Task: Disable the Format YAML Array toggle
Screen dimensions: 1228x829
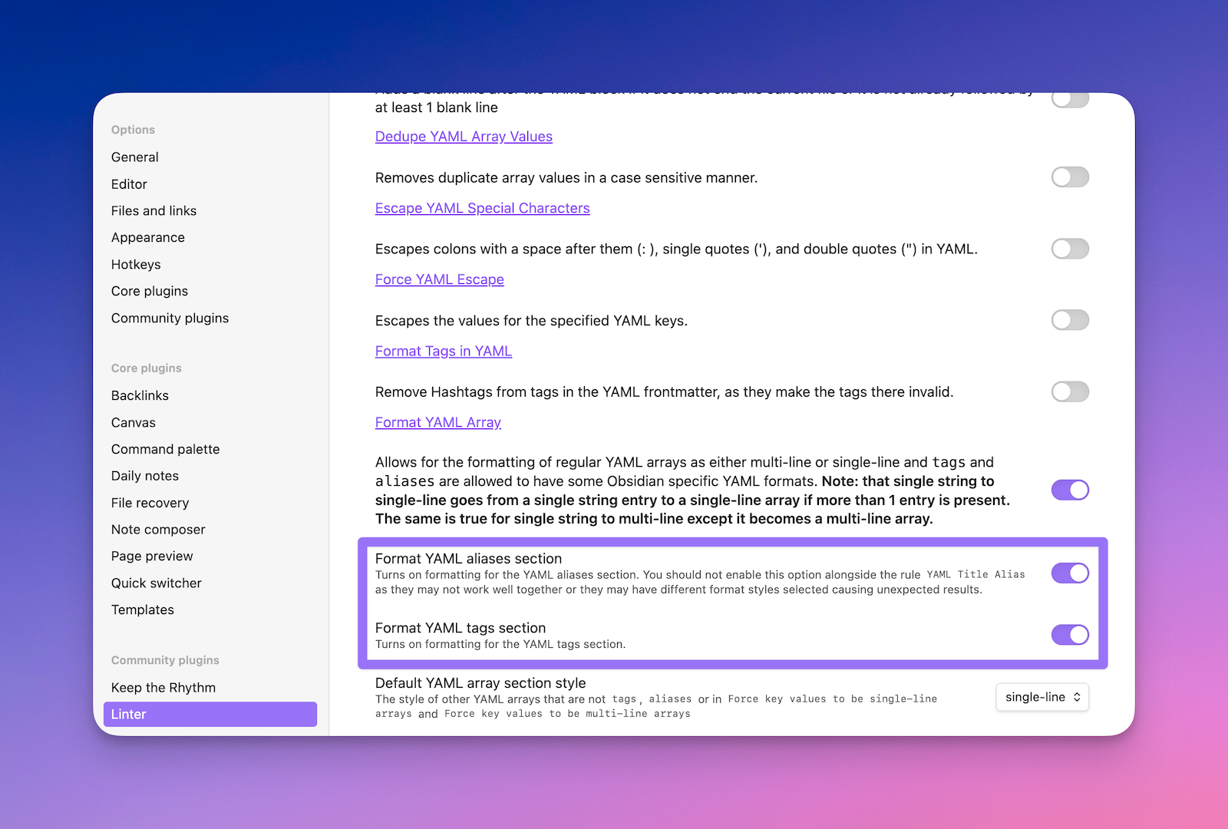Action: coord(1070,490)
